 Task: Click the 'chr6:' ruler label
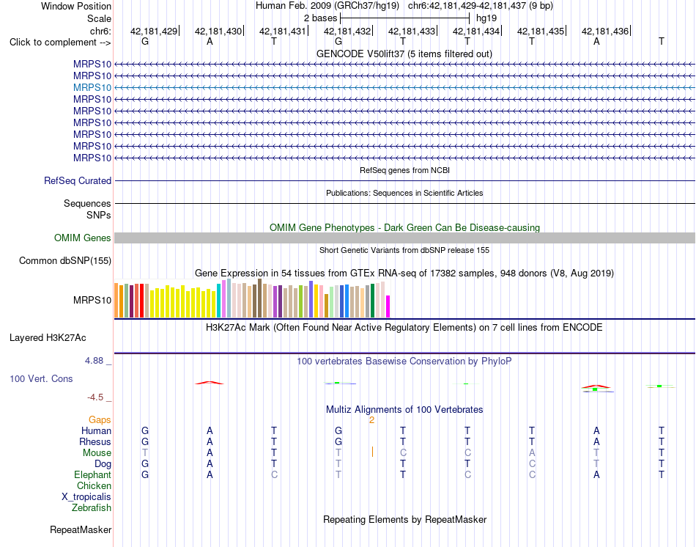pyautogui.click(x=101, y=31)
